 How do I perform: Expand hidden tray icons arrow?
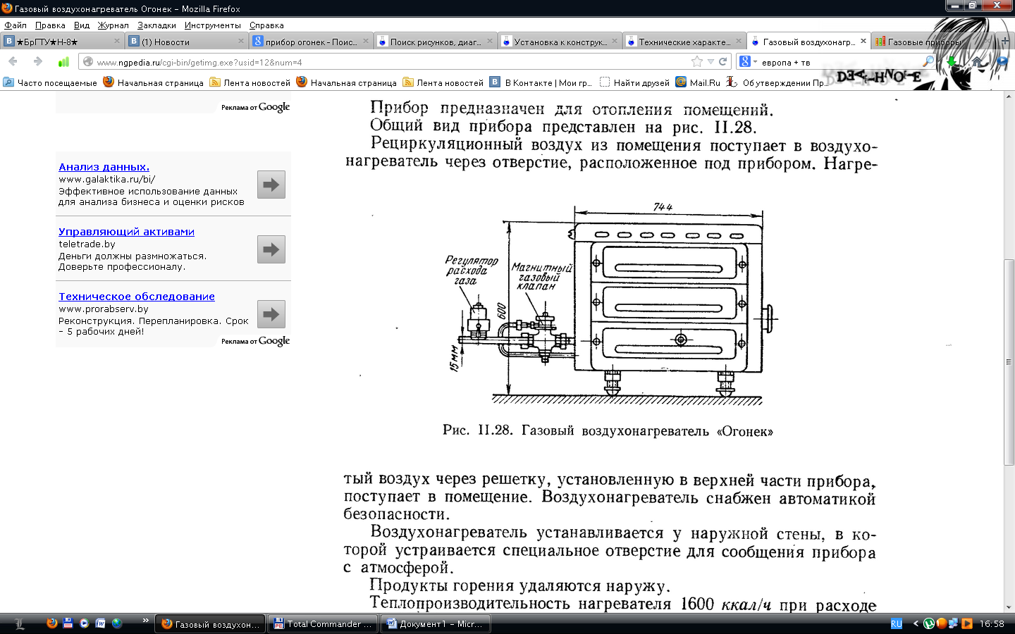pyautogui.click(x=915, y=623)
